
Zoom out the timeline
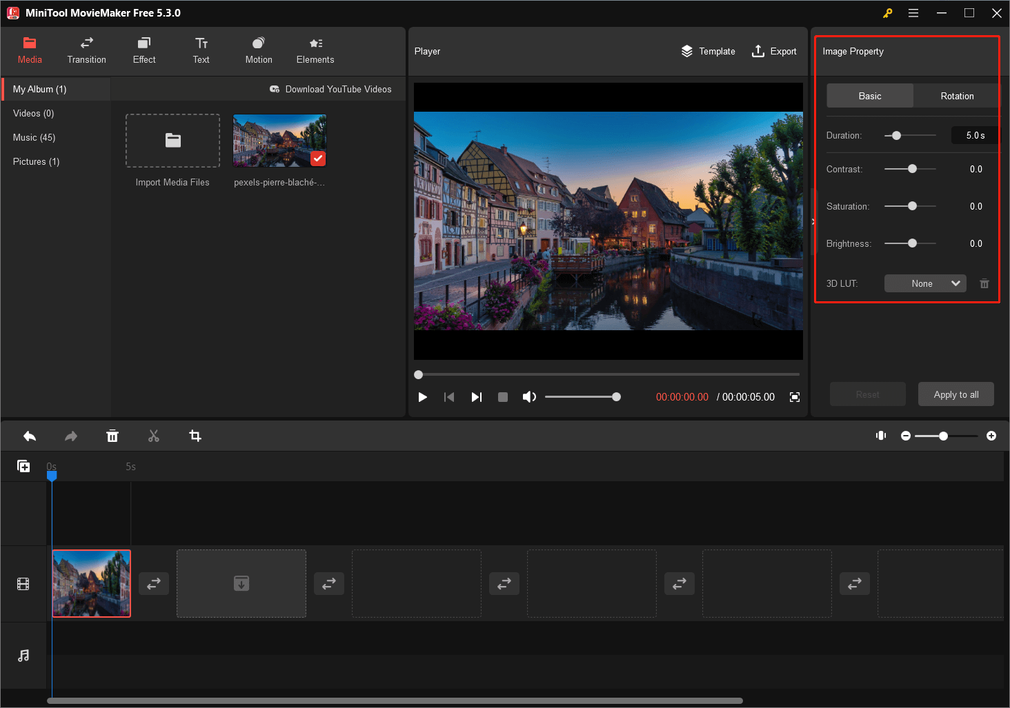click(x=906, y=436)
